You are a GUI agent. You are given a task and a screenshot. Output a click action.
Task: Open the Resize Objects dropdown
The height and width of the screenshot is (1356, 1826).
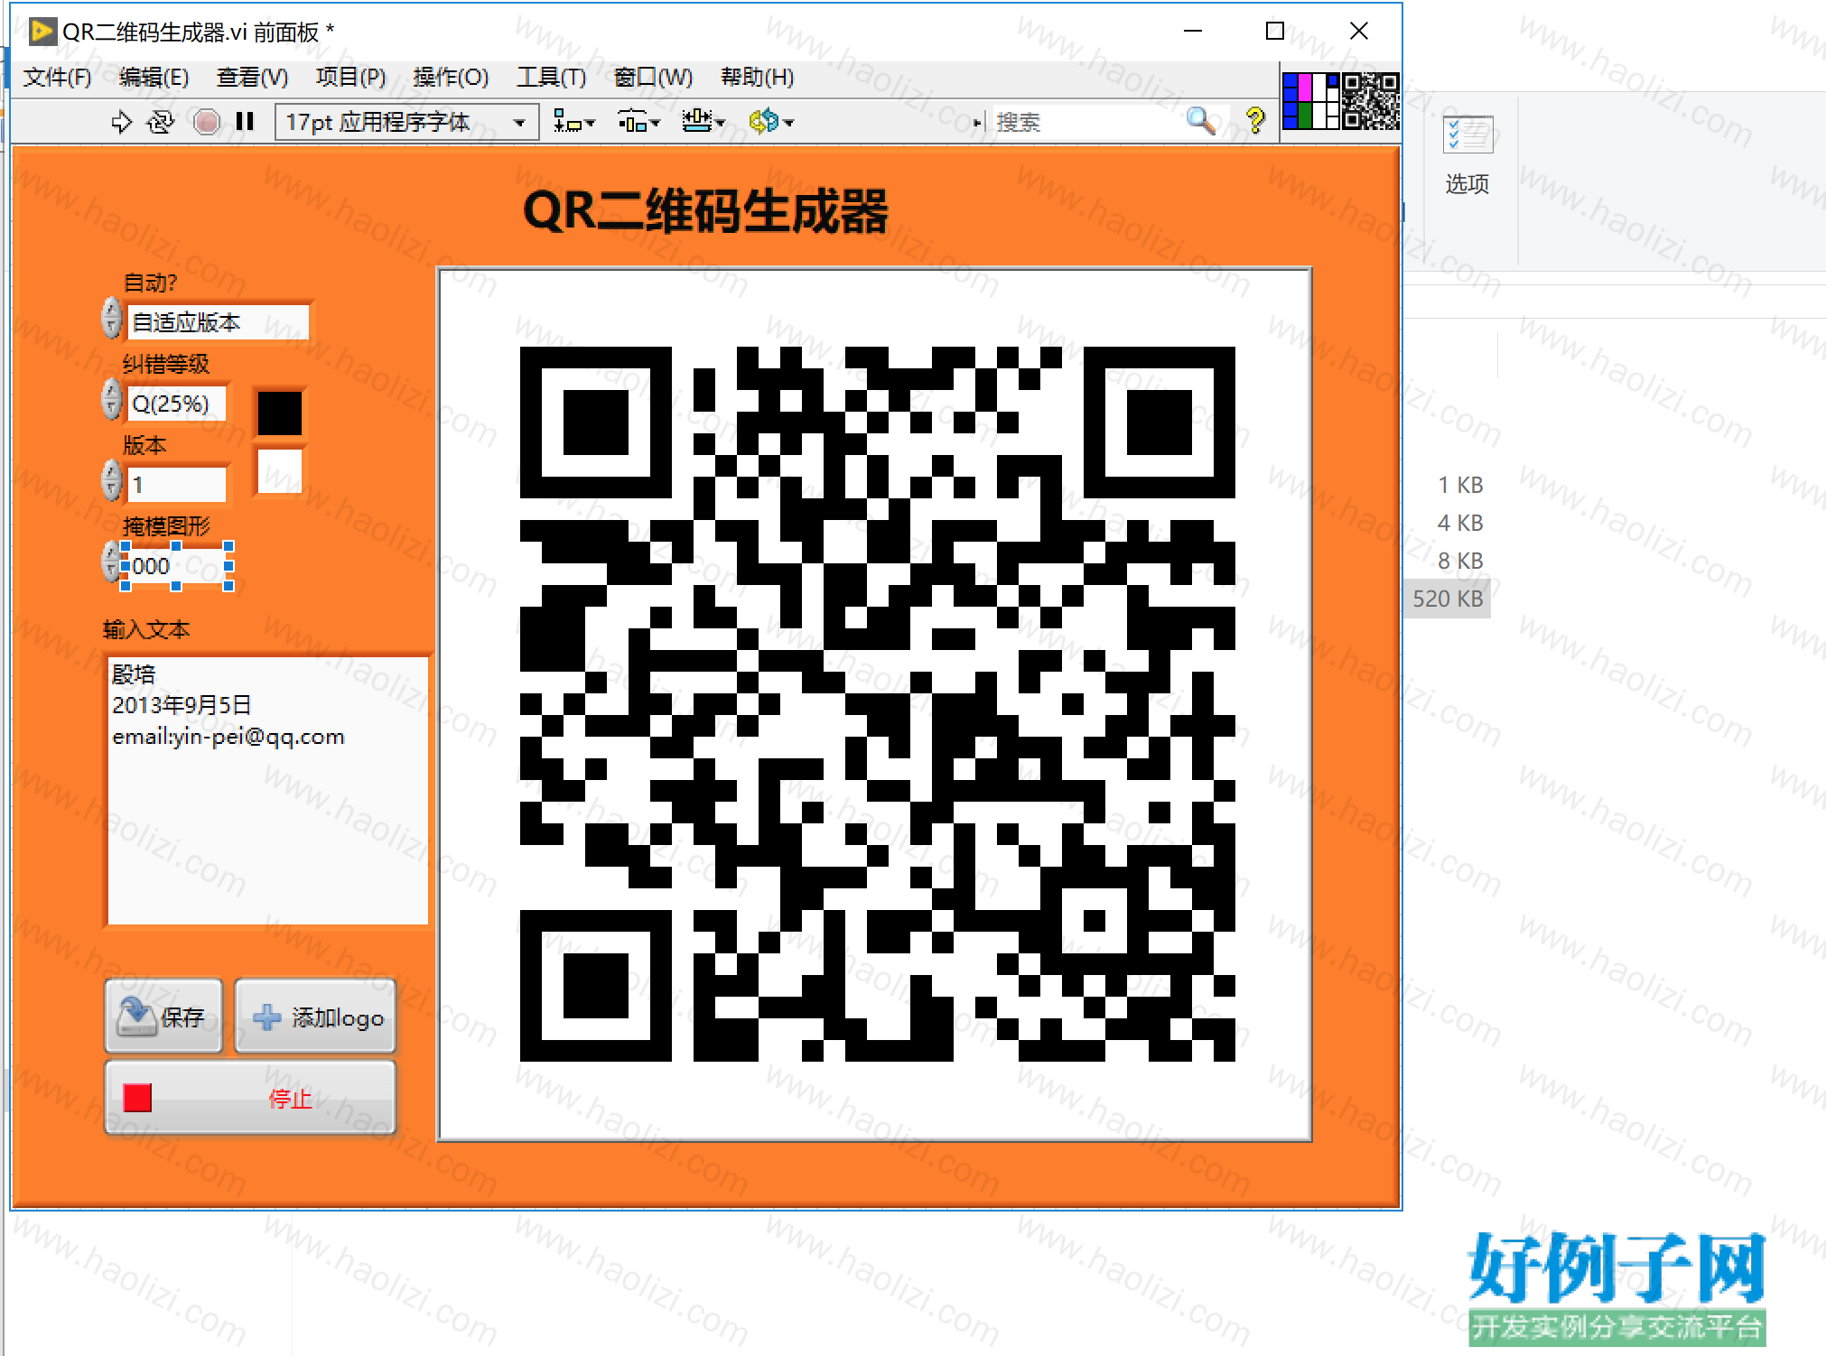coord(703,121)
